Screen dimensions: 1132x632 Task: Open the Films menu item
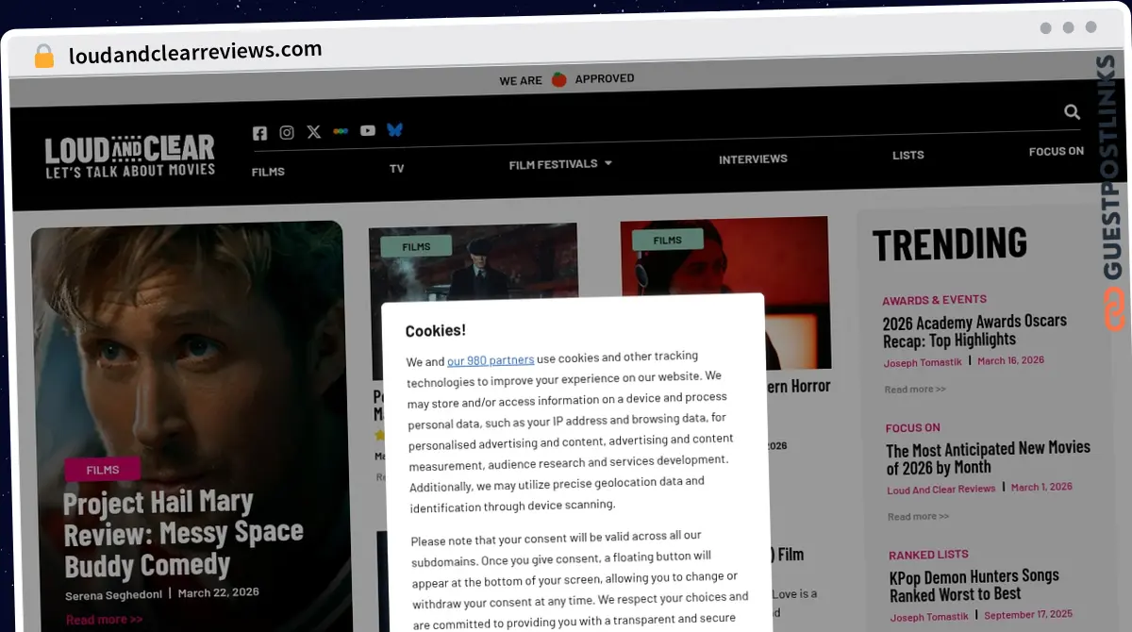click(268, 172)
